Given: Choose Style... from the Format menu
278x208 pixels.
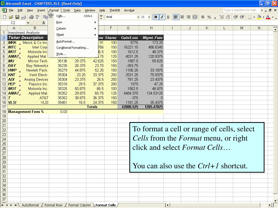Looking at the screenshot, I should (76, 54).
